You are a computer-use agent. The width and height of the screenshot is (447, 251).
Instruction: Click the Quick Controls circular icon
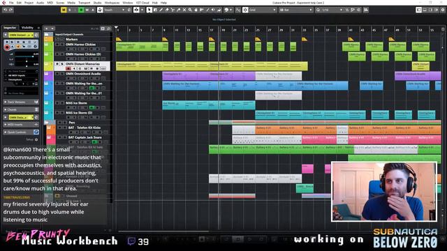[36, 132]
